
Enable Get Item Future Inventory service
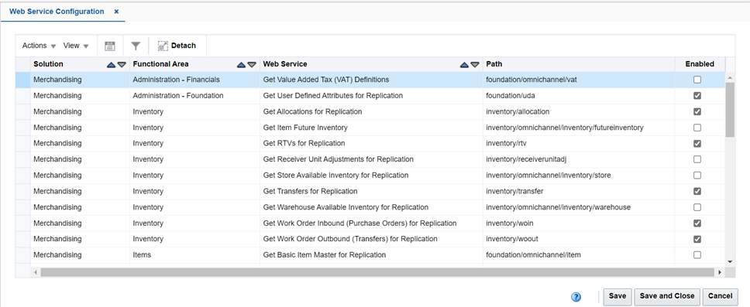tap(697, 128)
